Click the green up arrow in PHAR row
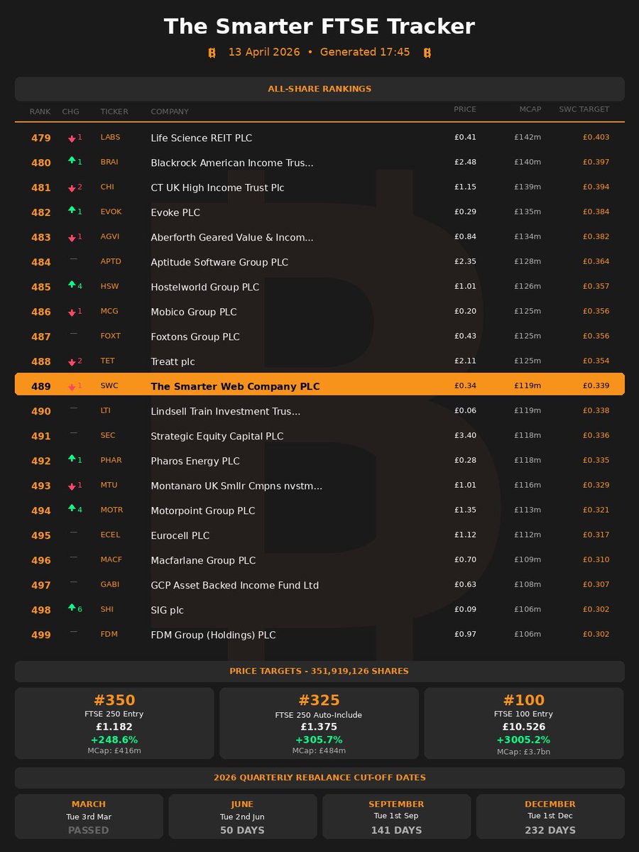Screen dimensions: 639x852 pyautogui.click(x=72, y=459)
